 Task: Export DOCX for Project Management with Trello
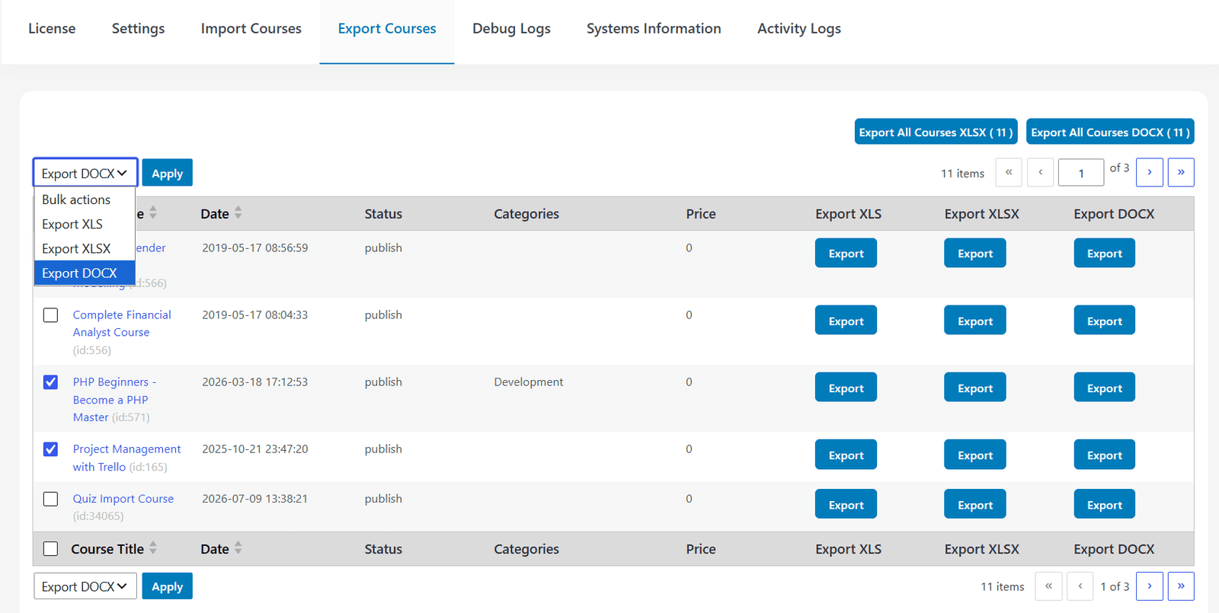click(1104, 455)
